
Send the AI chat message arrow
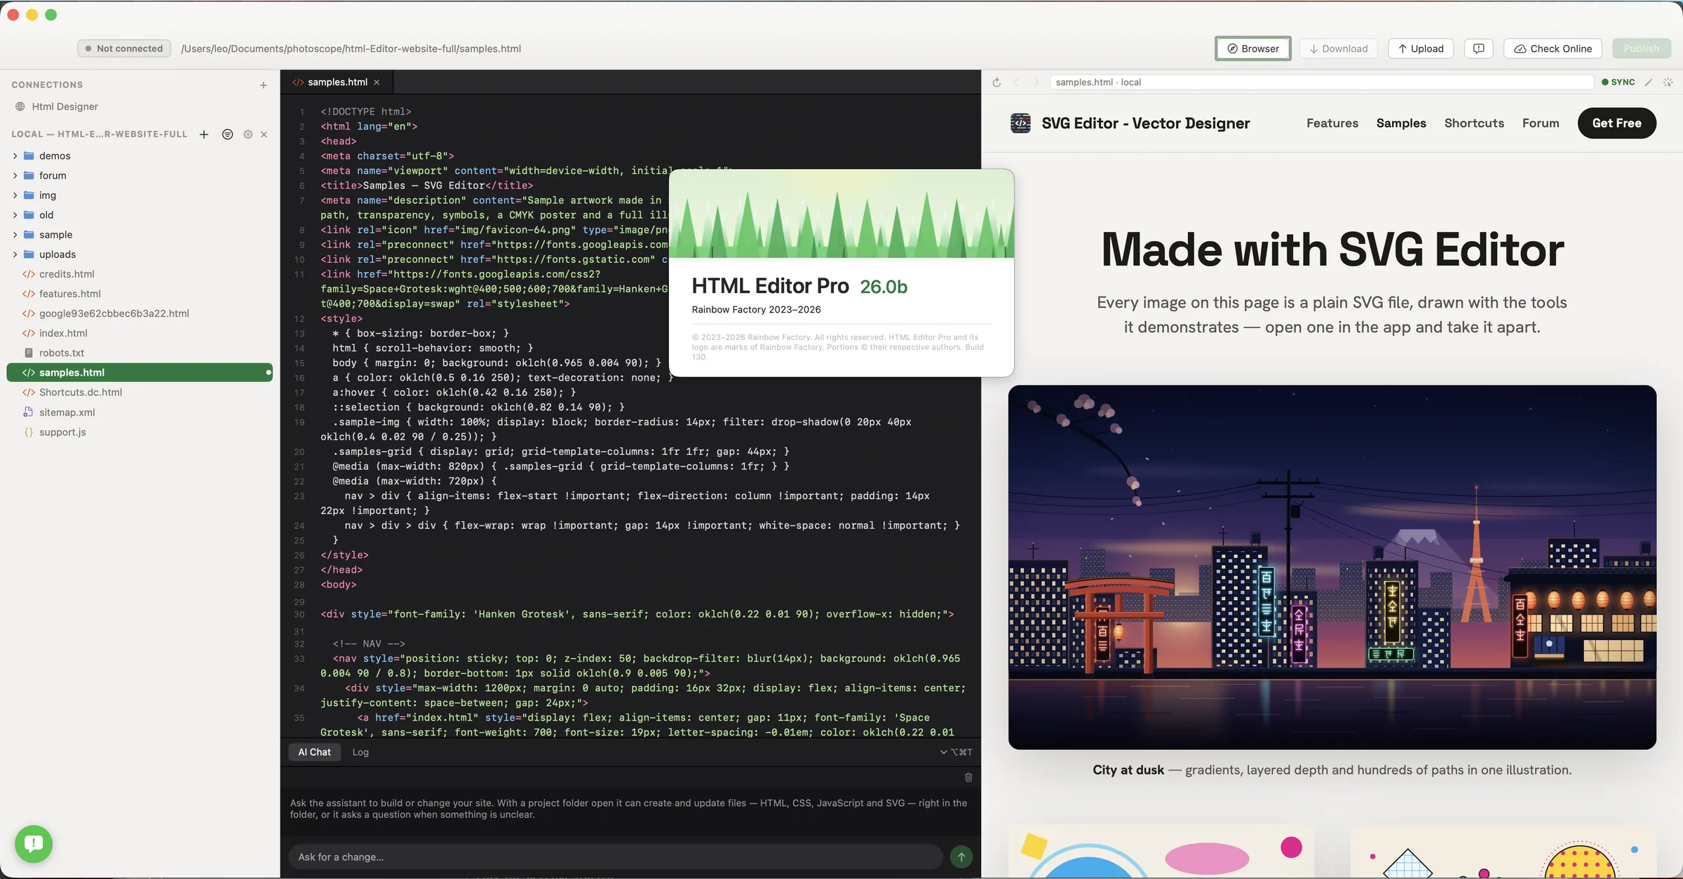pyautogui.click(x=961, y=857)
